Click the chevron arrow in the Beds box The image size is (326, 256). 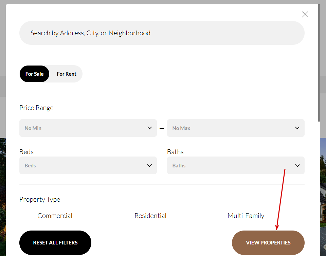tap(149, 165)
